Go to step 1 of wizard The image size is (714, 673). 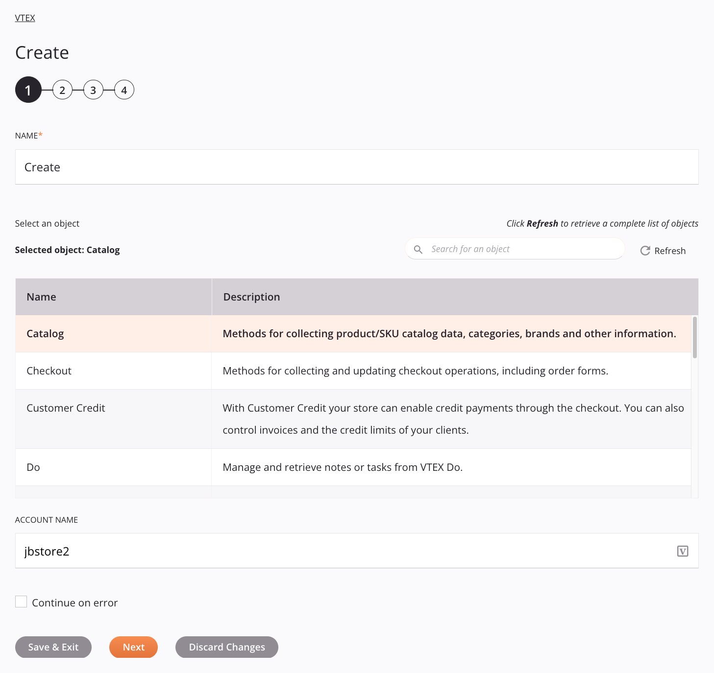(28, 90)
